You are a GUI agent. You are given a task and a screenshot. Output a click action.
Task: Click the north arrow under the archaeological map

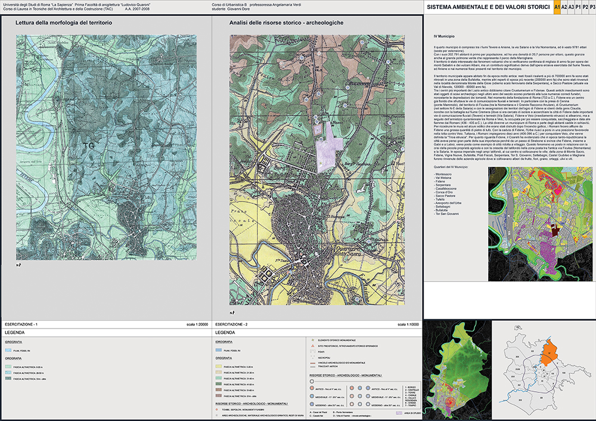[x=231, y=312]
